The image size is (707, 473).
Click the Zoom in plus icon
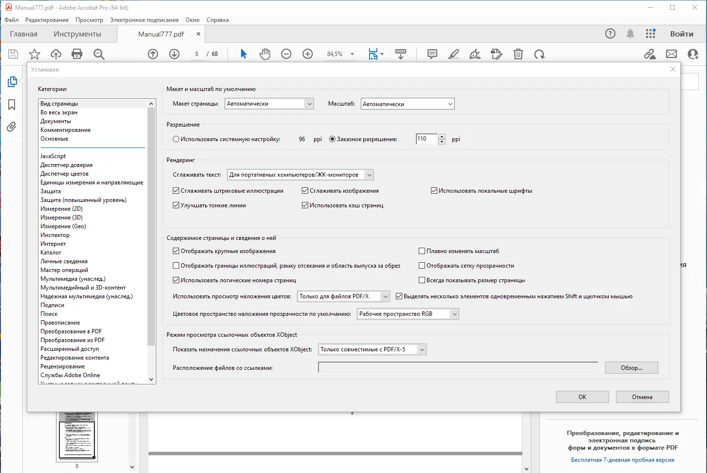click(308, 54)
